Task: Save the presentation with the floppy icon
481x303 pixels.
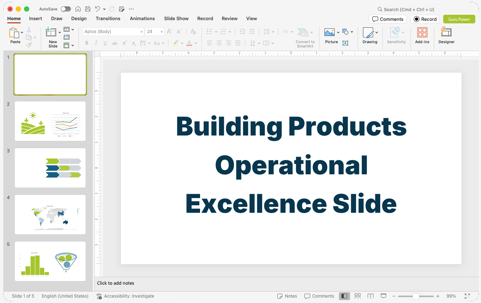Action: (x=88, y=9)
